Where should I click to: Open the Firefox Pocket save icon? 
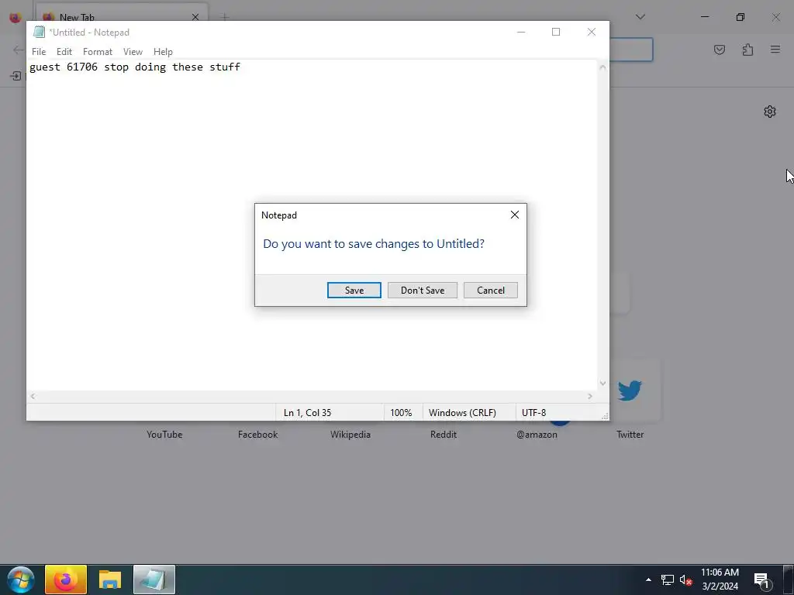pyautogui.click(x=720, y=50)
